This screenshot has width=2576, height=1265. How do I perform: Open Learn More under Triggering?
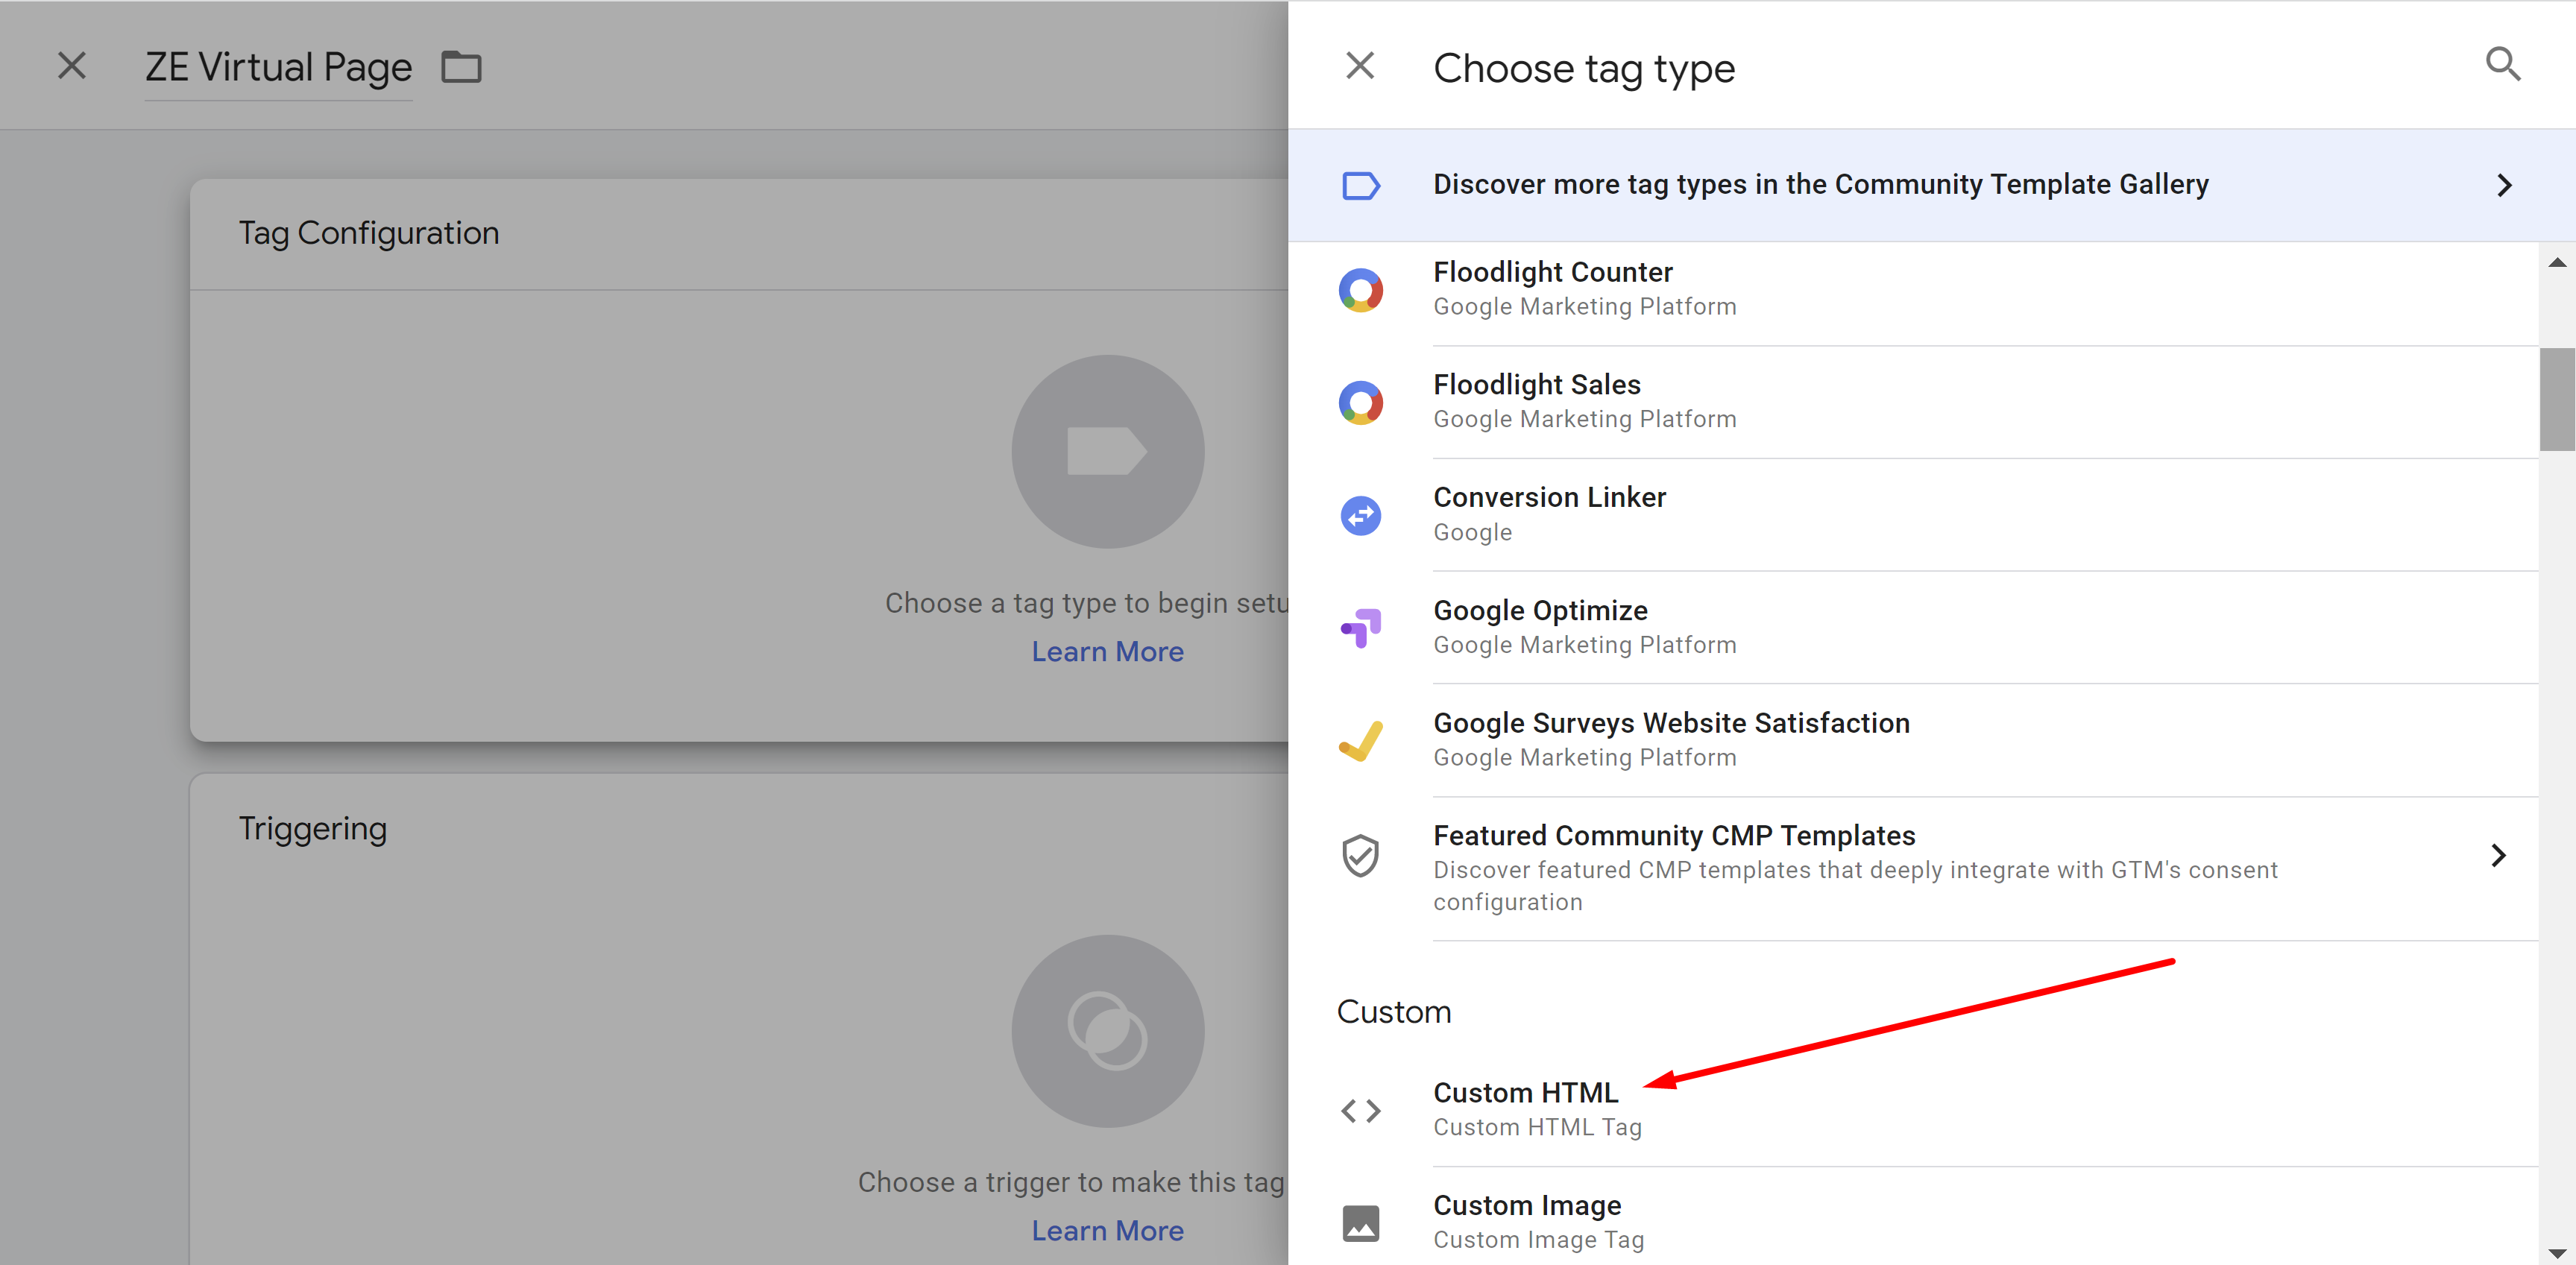click(x=1108, y=1231)
